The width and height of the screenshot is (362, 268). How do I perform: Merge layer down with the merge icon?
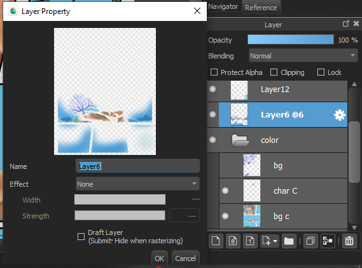328,241
